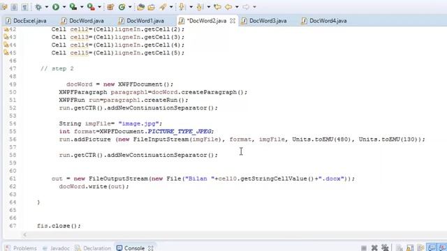Close the DocWord2.java tab
The height and width of the screenshot is (251, 447).
point(233,21)
